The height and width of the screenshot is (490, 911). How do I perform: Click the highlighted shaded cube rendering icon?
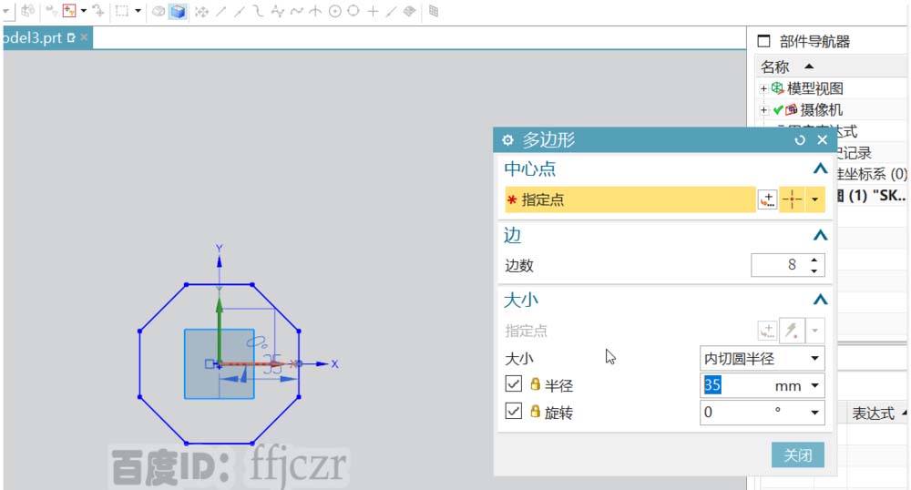click(x=178, y=12)
